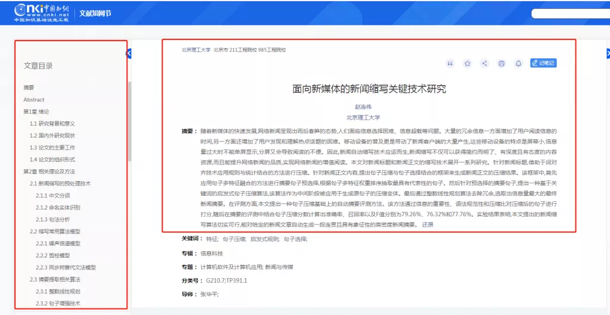Open the 文献知网节 header tab

click(95, 13)
